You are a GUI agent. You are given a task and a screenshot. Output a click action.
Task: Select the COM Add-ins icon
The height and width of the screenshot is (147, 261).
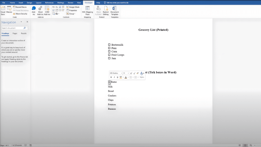click(x=47, y=10)
